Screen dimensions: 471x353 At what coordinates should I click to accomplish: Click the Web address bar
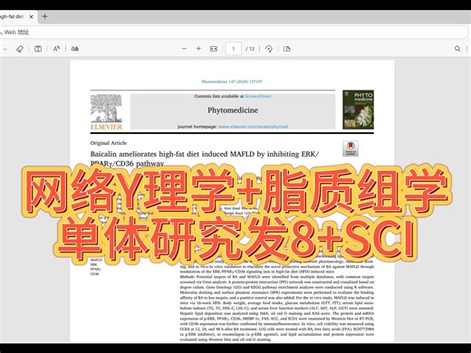(x=234, y=33)
